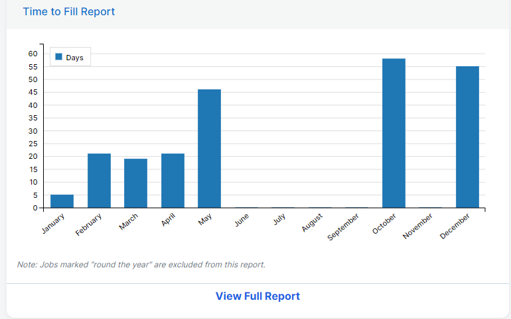Click the July x-axis label

(x=279, y=220)
